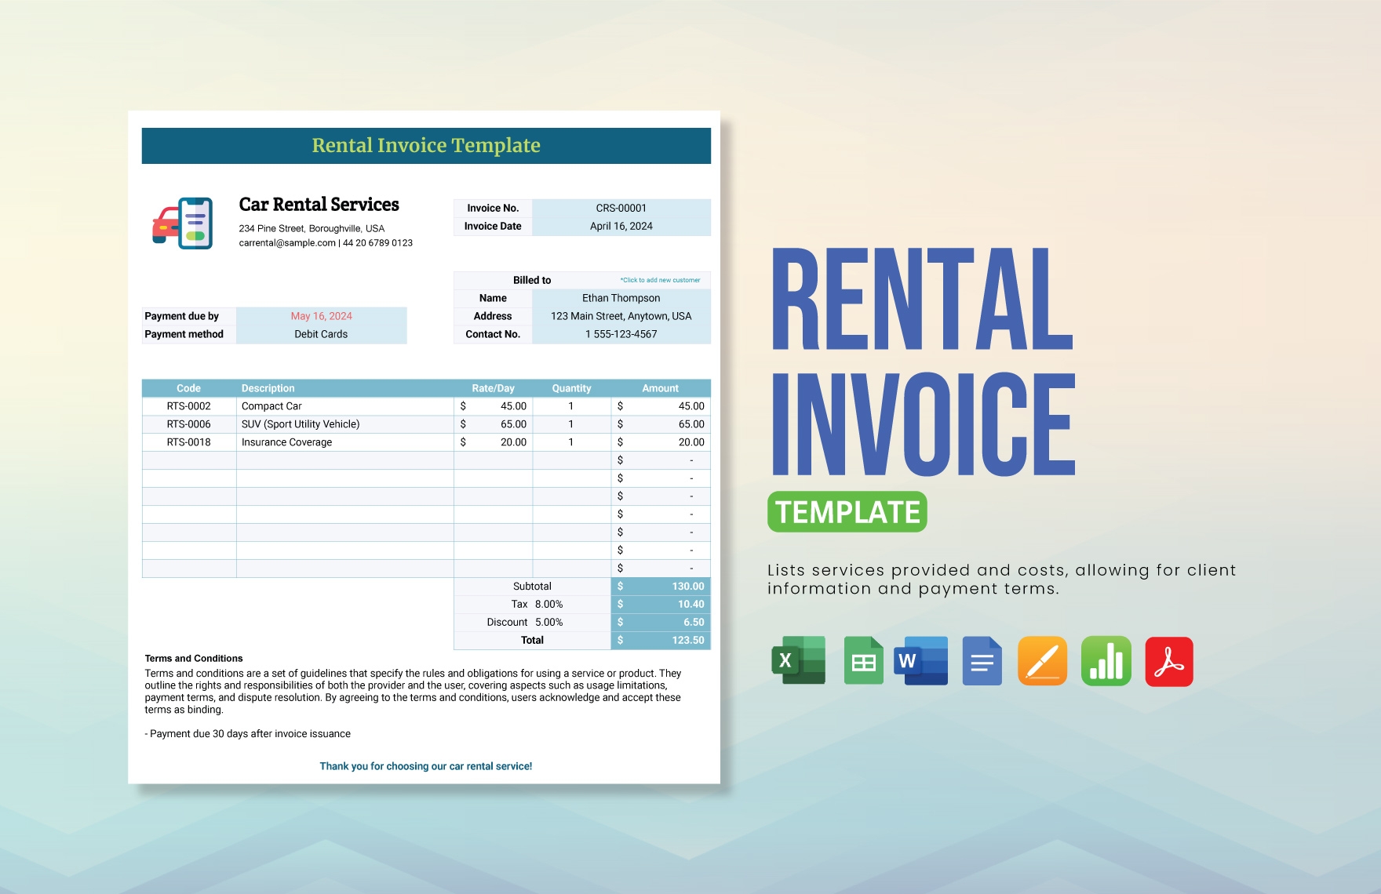
Task: Click the address '234 Pine Street, Boroughville, USA'
Action: point(312,228)
